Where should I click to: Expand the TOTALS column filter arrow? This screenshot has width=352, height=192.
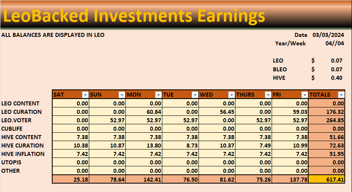click(x=341, y=95)
